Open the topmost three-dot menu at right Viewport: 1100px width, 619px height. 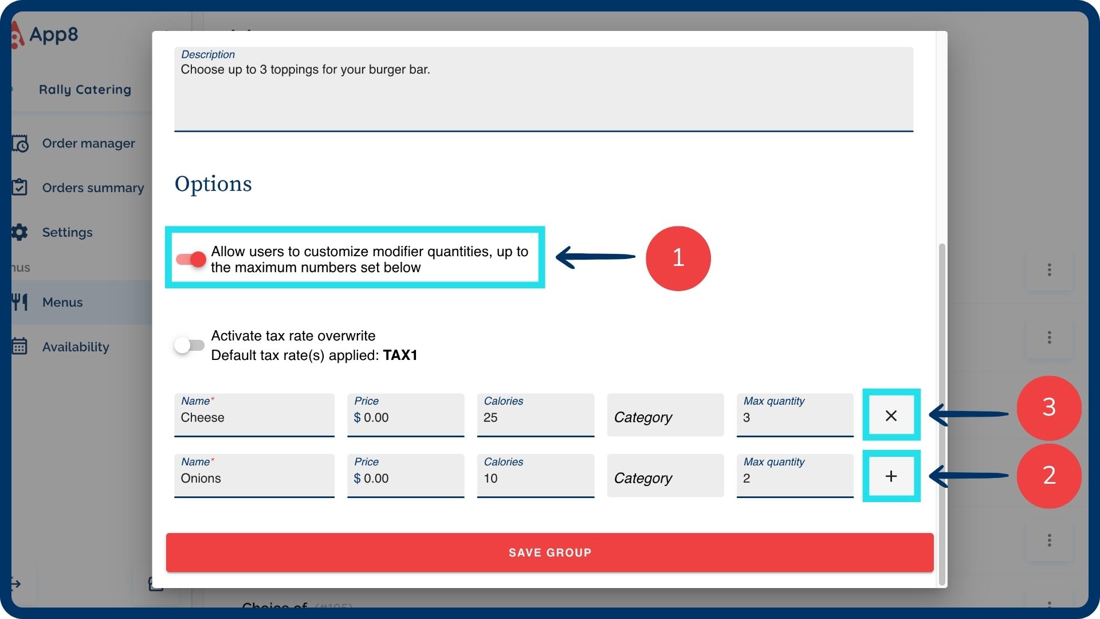1049,270
